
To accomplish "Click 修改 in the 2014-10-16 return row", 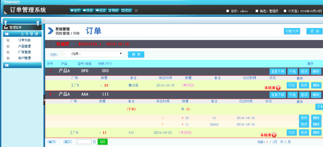I will (x=304, y=118).
